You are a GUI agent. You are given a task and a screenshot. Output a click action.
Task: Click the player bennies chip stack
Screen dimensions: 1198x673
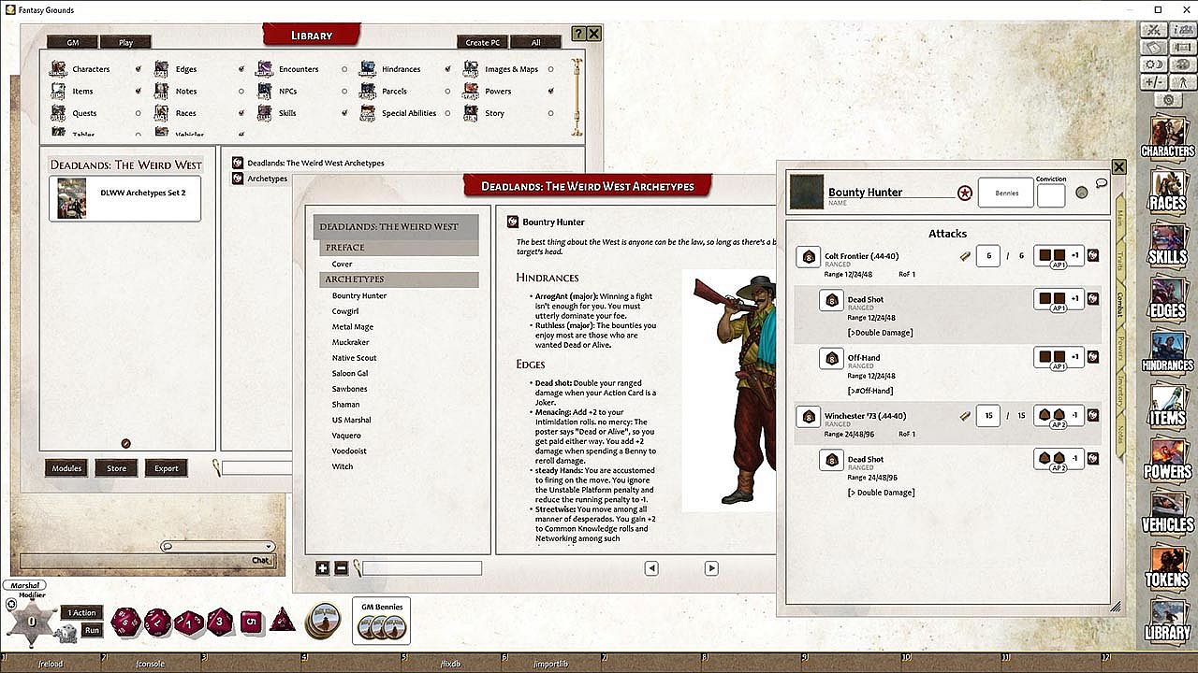point(324,621)
